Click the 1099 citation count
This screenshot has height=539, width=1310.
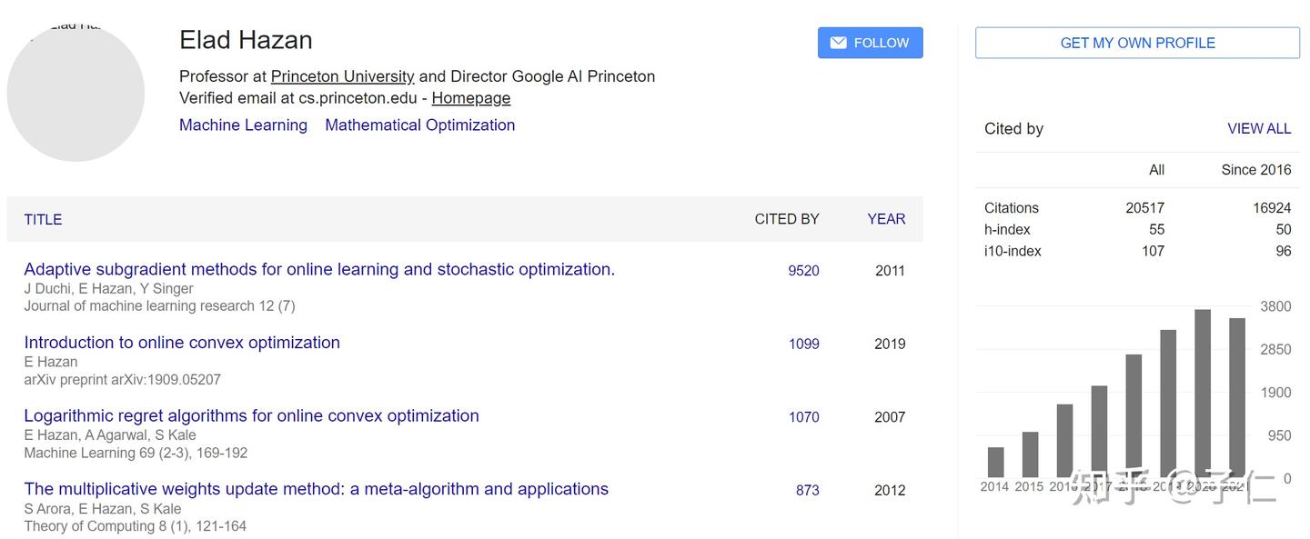[x=803, y=344]
